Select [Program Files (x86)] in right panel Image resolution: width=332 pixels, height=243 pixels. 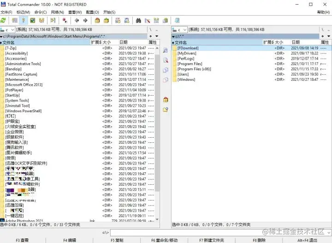coord(251,69)
